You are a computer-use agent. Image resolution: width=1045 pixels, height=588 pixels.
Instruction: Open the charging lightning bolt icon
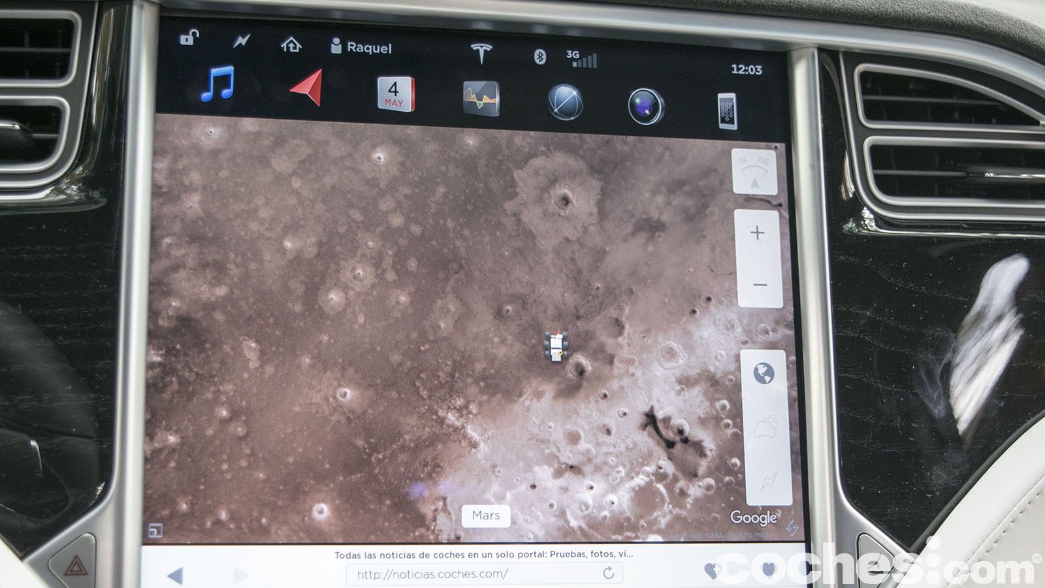point(242,41)
